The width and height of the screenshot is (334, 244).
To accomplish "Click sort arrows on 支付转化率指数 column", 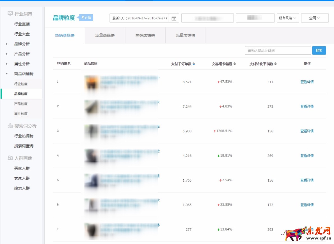I will (x=275, y=64).
